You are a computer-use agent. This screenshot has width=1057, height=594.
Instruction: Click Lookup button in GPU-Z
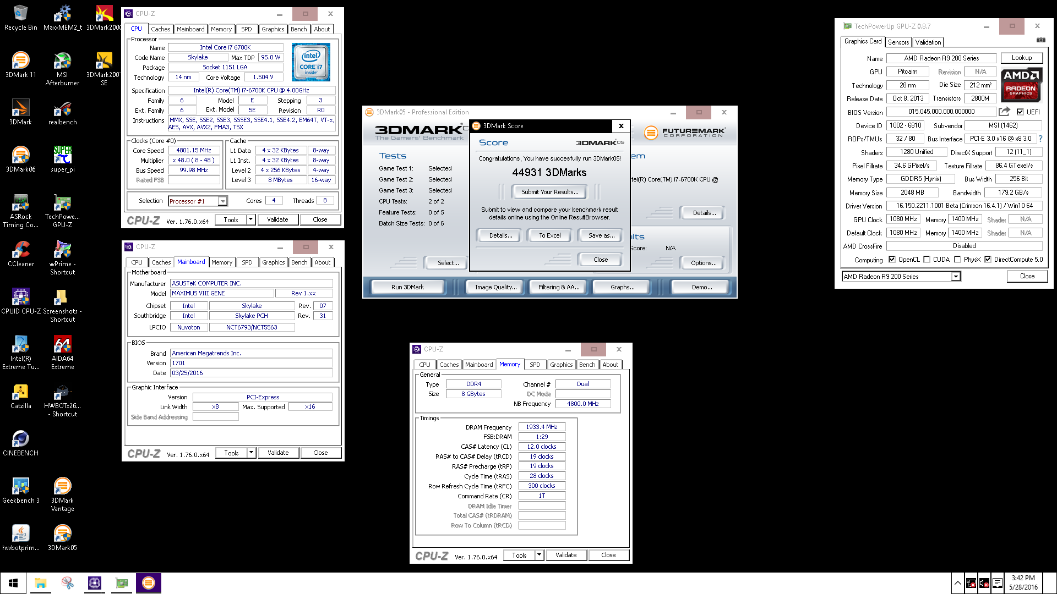pos(1022,58)
